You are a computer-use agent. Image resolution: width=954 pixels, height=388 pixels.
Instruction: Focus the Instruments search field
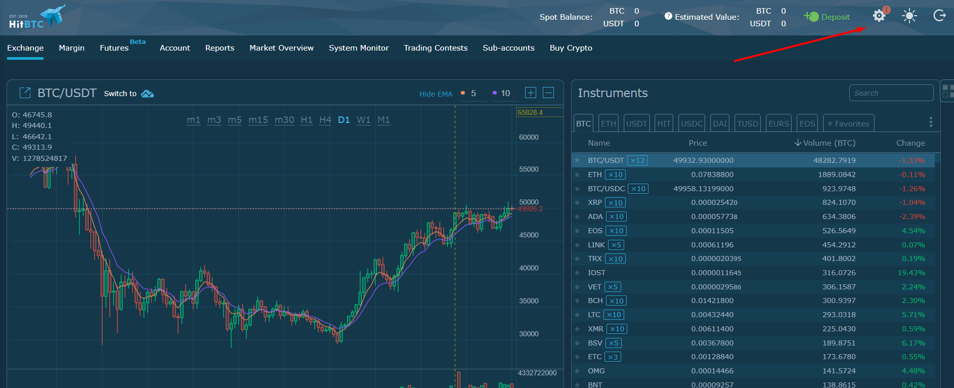point(891,93)
